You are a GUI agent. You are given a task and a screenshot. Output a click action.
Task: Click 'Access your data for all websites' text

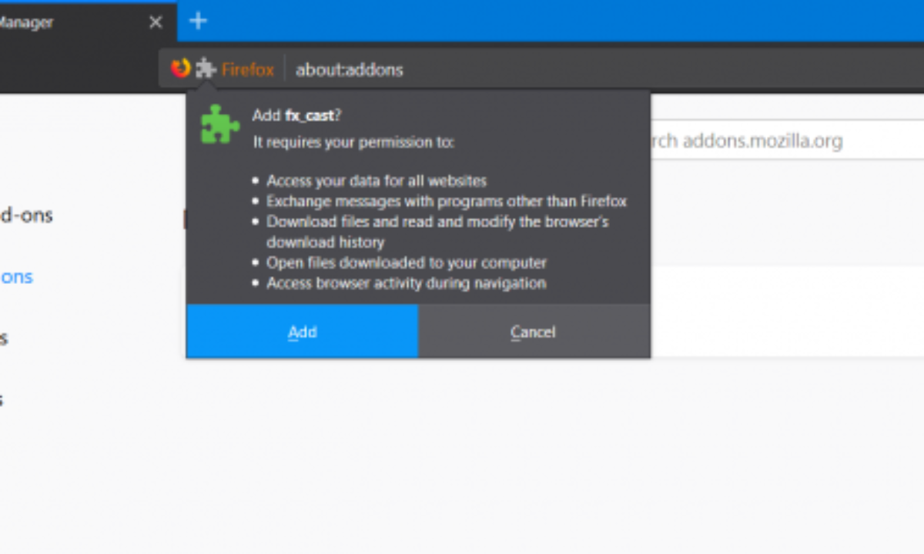coord(377,181)
